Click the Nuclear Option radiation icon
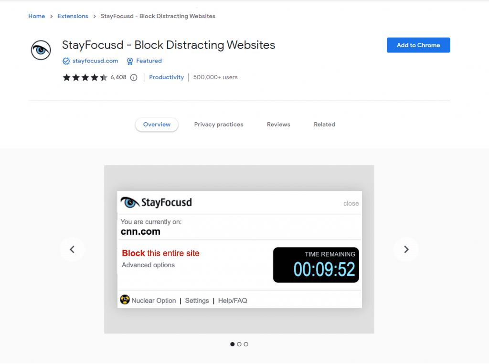Viewport: 489px width, 364px height. (x=125, y=300)
